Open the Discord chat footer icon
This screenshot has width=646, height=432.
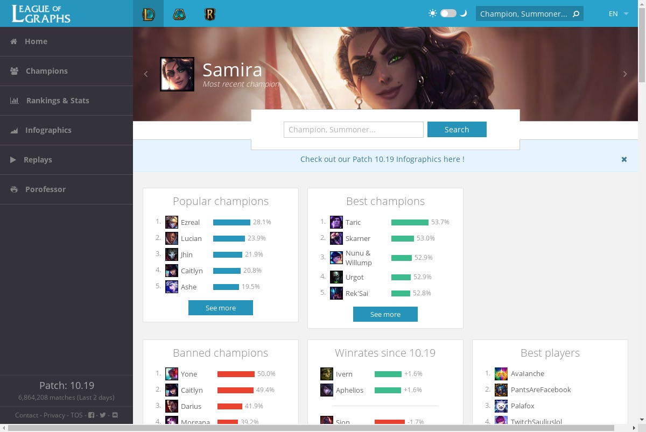tap(115, 415)
